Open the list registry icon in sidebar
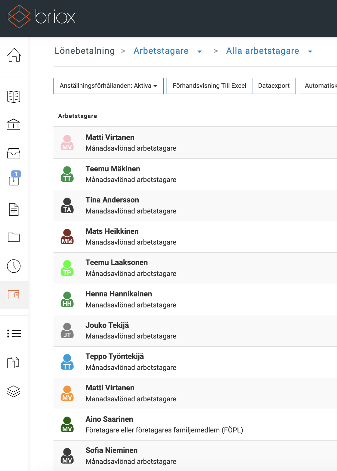Screen dimensions: 337x471 click(14, 333)
